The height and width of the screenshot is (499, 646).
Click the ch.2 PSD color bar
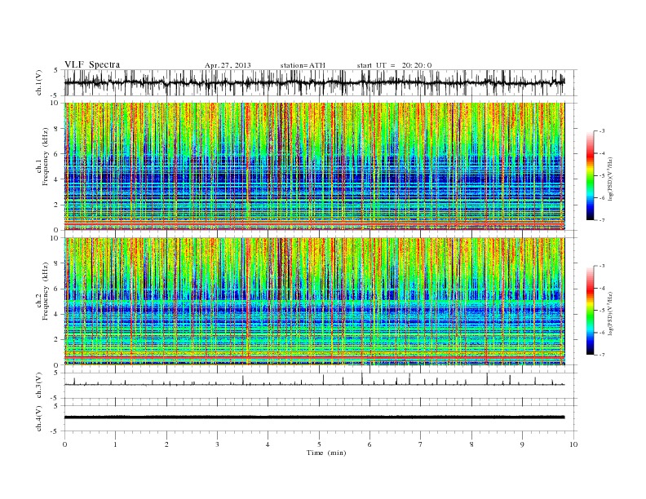(590, 311)
